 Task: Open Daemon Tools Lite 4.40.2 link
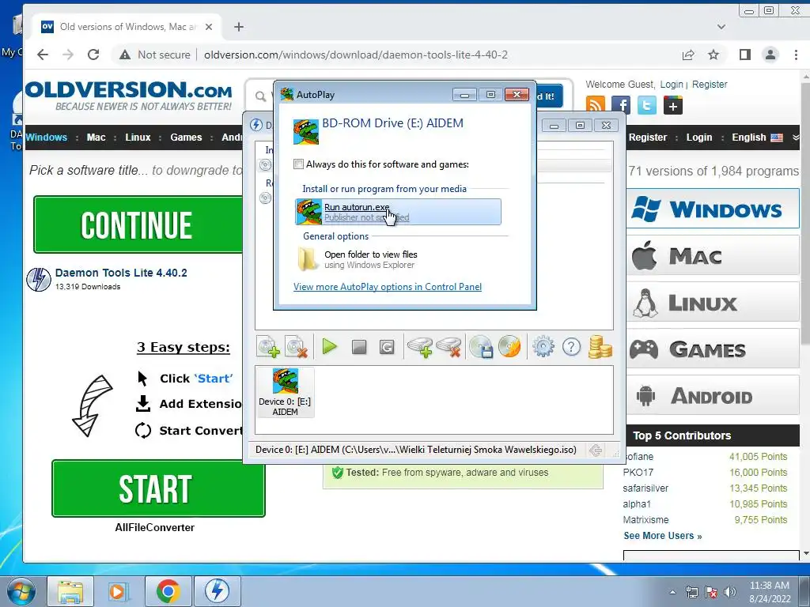tap(121, 273)
